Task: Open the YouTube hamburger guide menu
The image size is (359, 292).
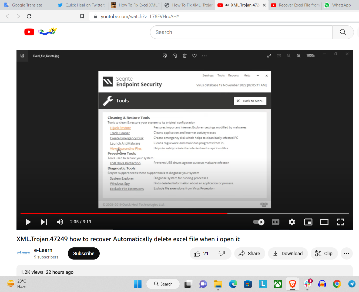Action: 12,32
